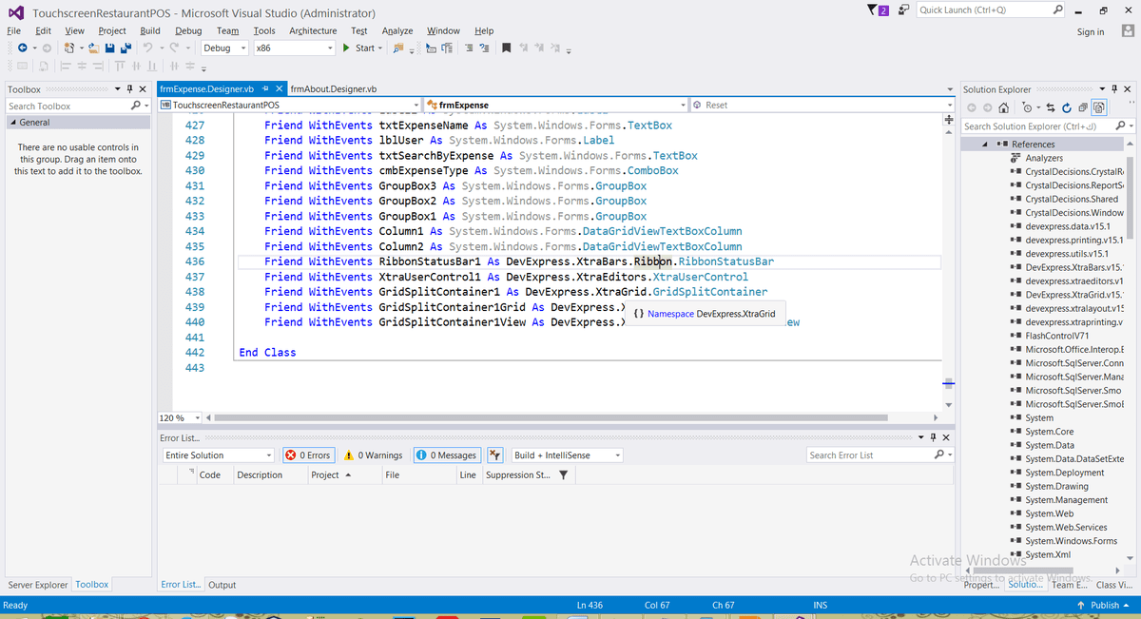Toggle bookmark icon in toolbar

click(x=507, y=48)
